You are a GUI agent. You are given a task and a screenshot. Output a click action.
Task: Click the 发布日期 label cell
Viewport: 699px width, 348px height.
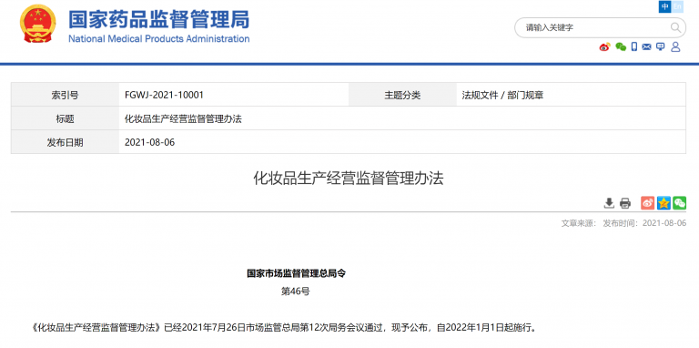tap(66, 142)
